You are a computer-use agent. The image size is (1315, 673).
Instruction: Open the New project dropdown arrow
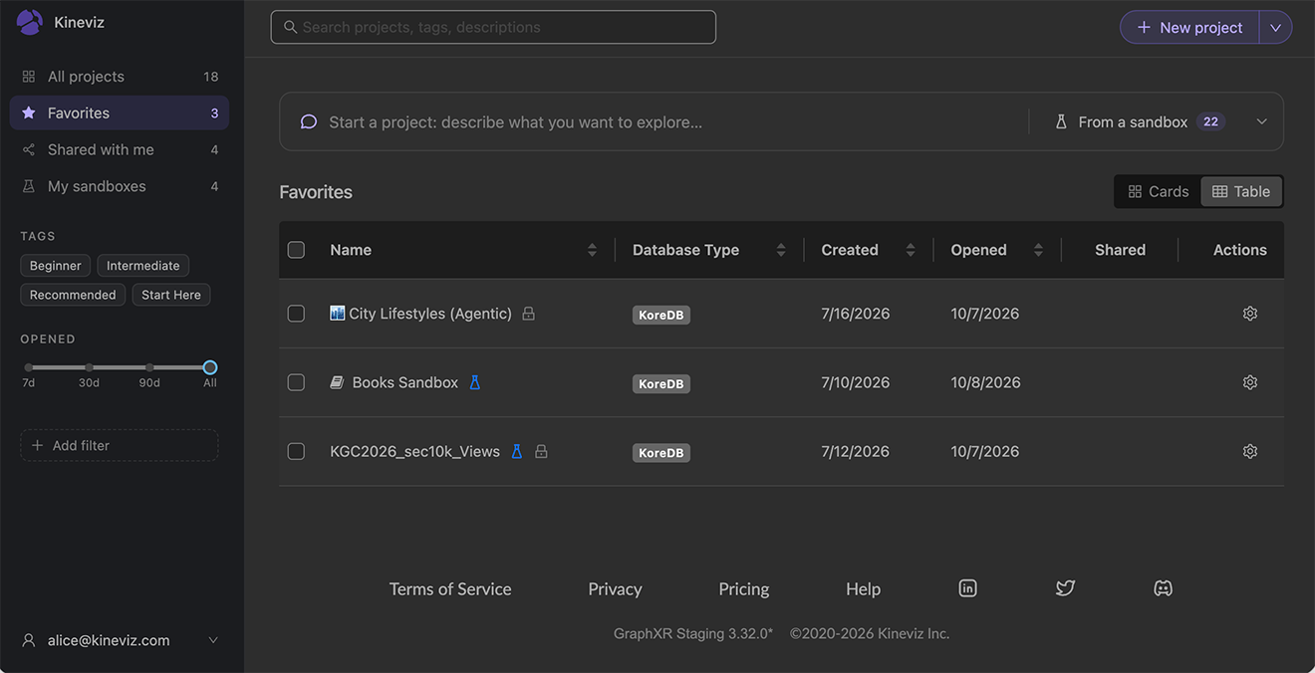(x=1275, y=28)
